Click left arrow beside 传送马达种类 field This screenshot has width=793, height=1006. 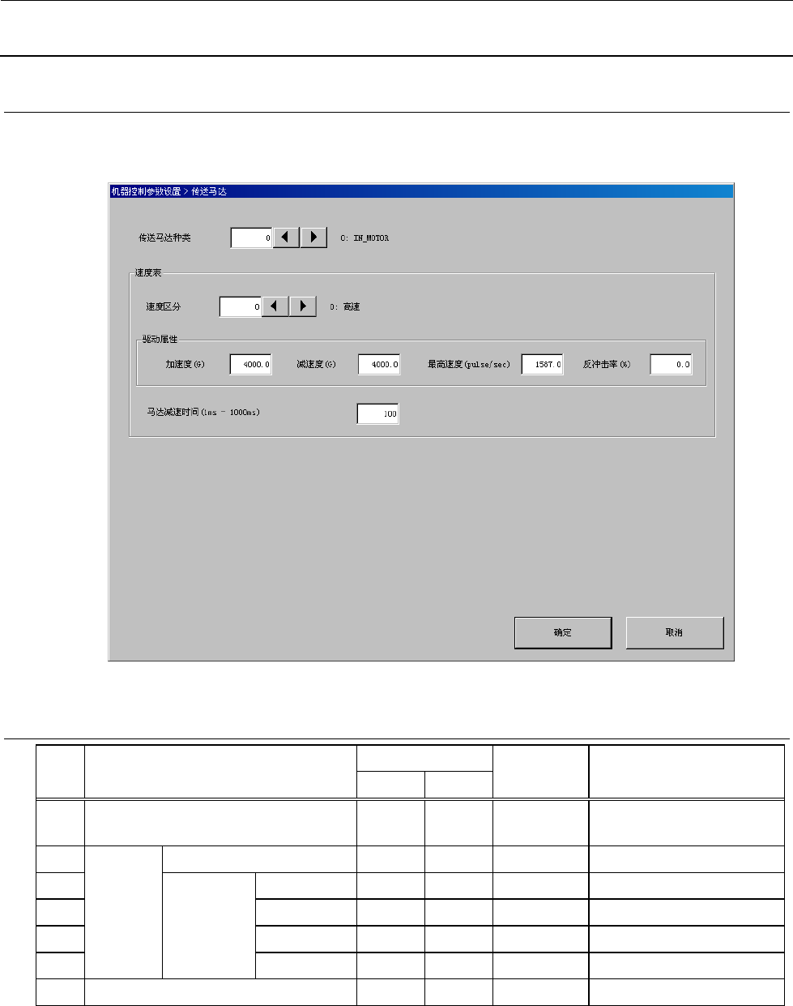pyautogui.click(x=286, y=238)
